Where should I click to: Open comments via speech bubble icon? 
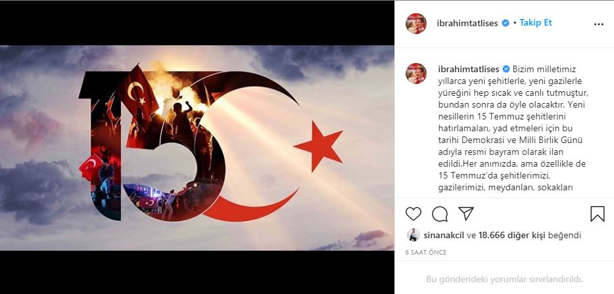pos(440,214)
